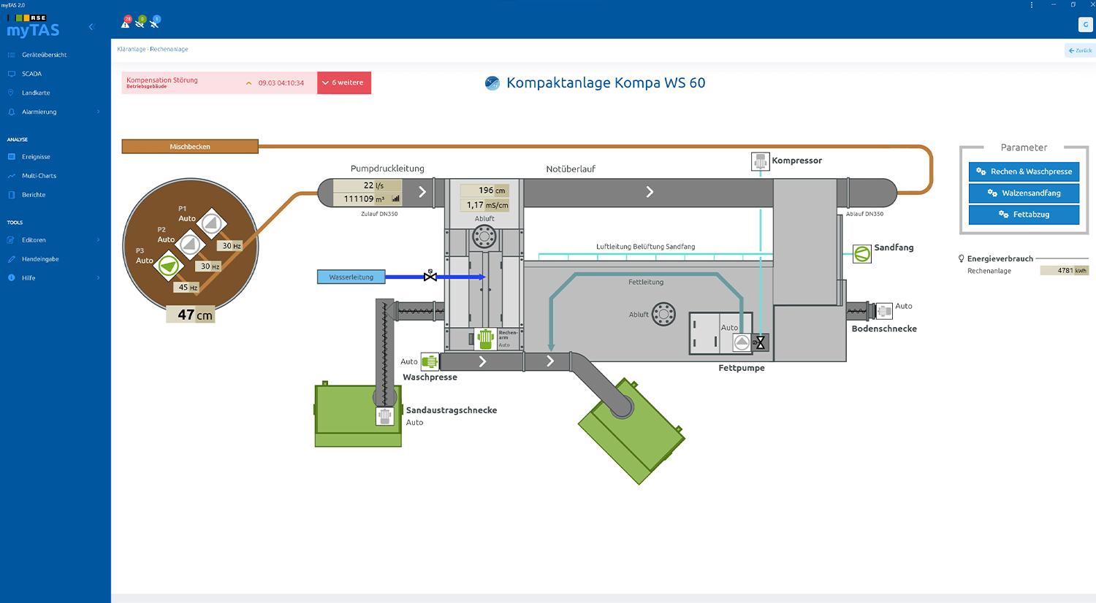Image resolution: width=1096 pixels, height=603 pixels.
Task: Click the green Waschpresse motor icon
Action: click(x=430, y=361)
